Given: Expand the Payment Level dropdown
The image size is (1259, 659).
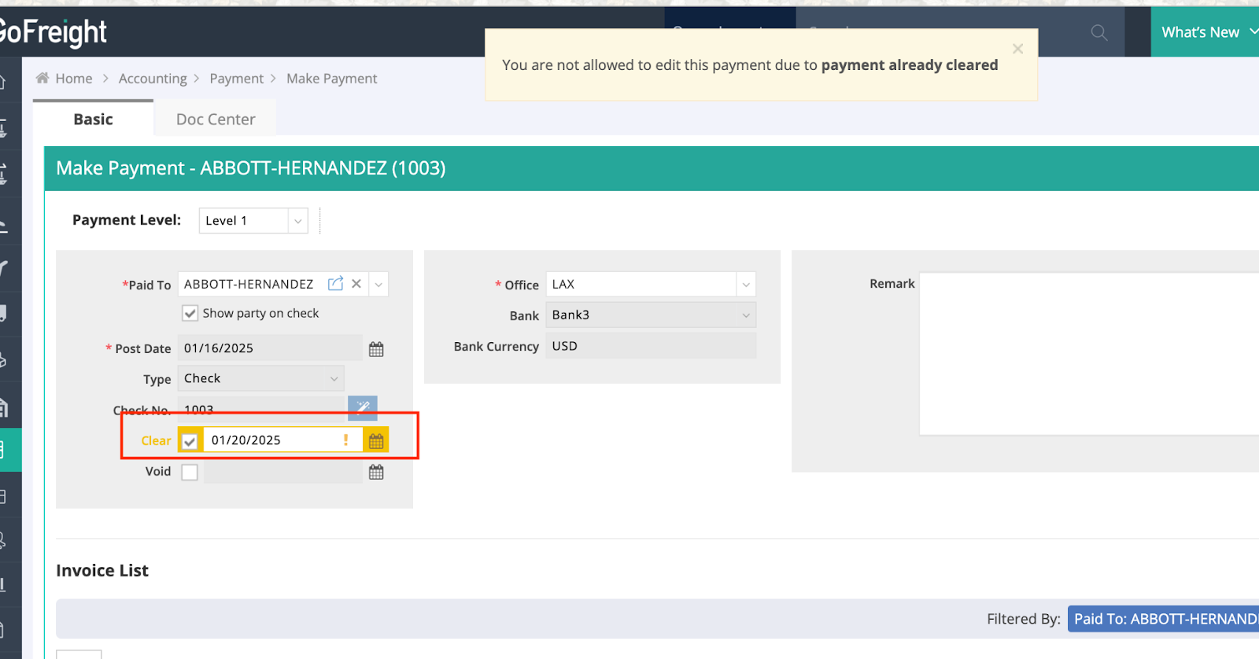Looking at the screenshot, I should (x=297, y=221).
